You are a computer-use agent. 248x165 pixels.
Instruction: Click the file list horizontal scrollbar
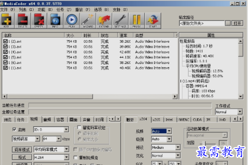point(90,96)
